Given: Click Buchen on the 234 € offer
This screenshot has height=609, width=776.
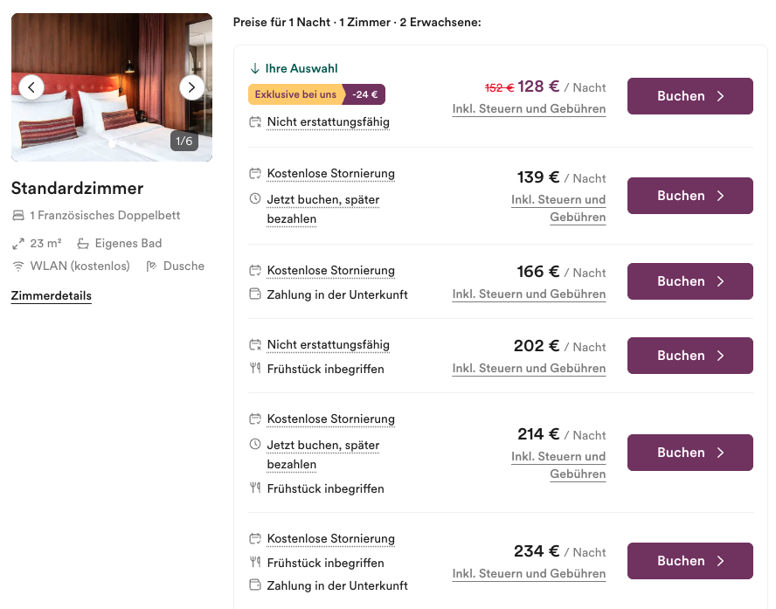Looking at the screenshot, I should click(689, 561).
